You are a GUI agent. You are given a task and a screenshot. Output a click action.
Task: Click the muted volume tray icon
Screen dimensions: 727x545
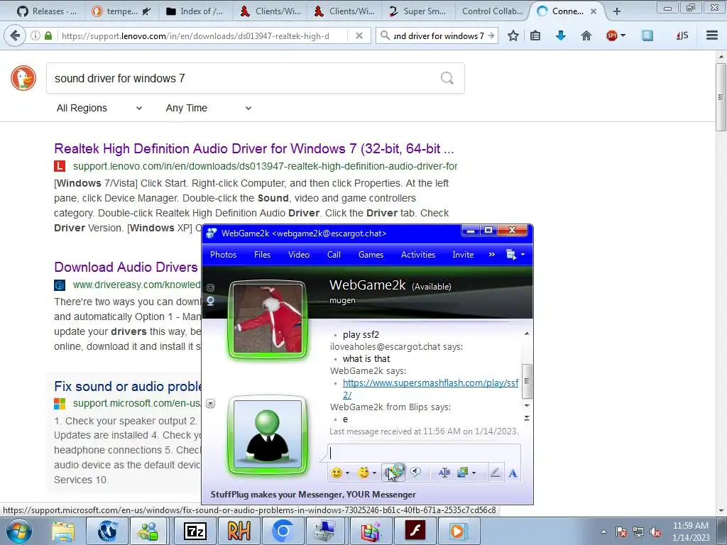[x=655, y=532]
